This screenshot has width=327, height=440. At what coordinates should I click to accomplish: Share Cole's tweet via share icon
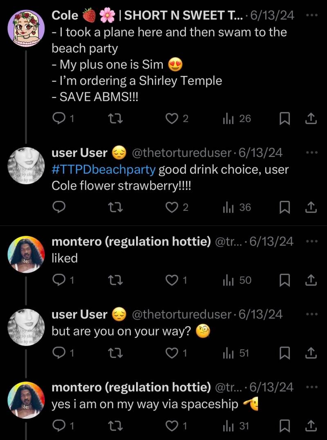(x=311, y=118)
